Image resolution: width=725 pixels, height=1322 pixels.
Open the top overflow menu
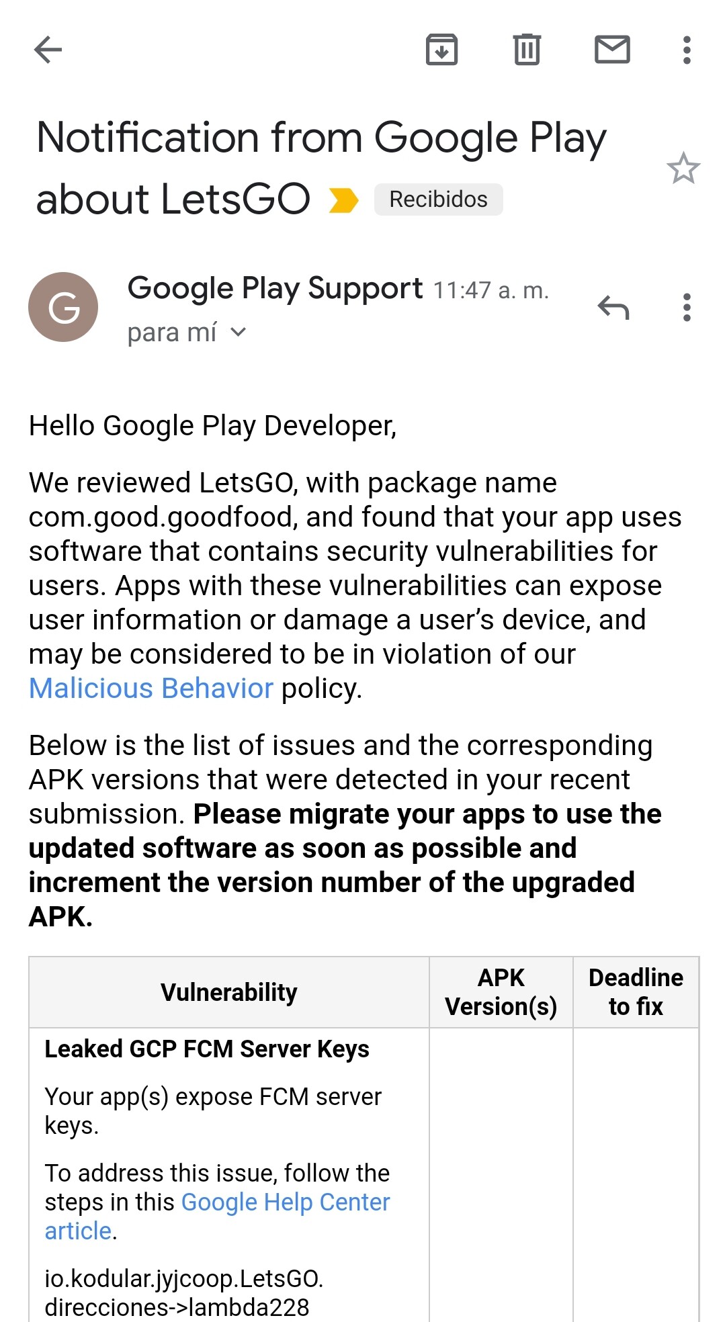(686, 50)
